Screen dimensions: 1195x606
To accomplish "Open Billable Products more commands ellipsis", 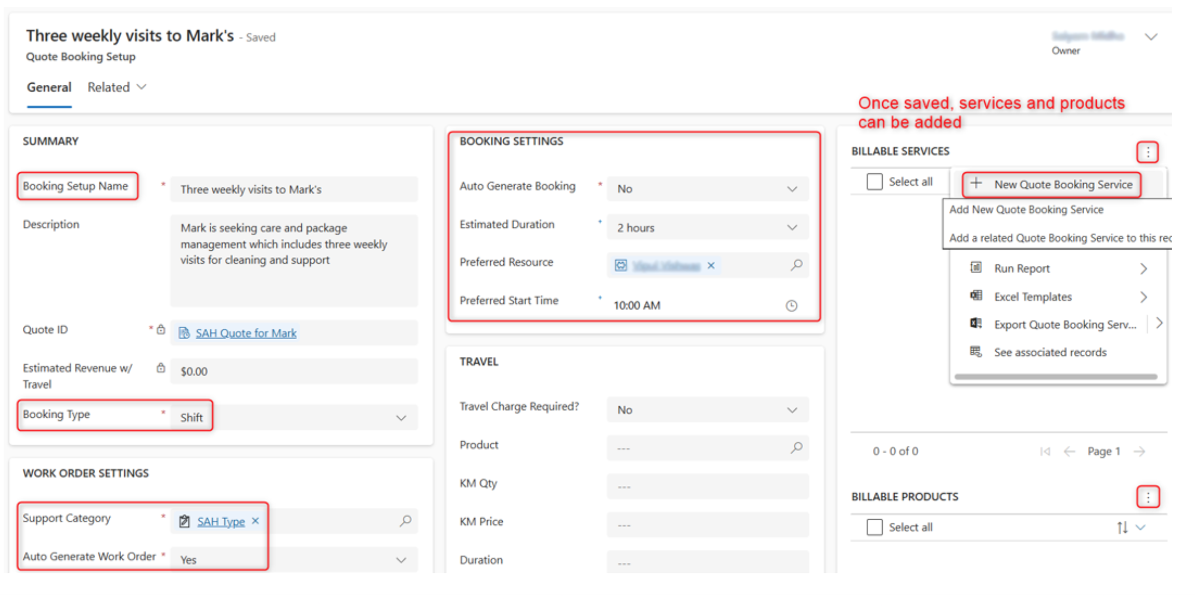I will [1147, 497].
